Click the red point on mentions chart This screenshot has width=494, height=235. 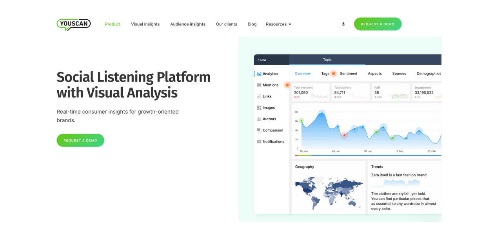pos(344,135)
